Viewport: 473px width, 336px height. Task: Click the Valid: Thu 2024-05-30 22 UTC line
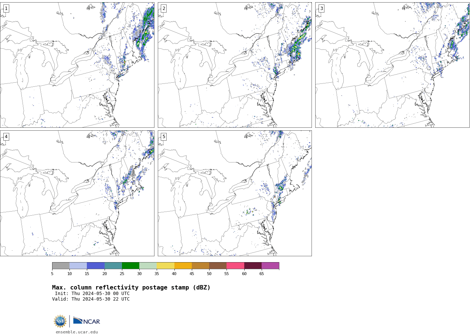coord(91,299)
